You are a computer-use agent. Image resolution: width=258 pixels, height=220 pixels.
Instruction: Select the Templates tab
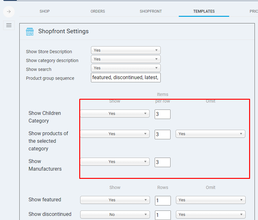[204, 11]
